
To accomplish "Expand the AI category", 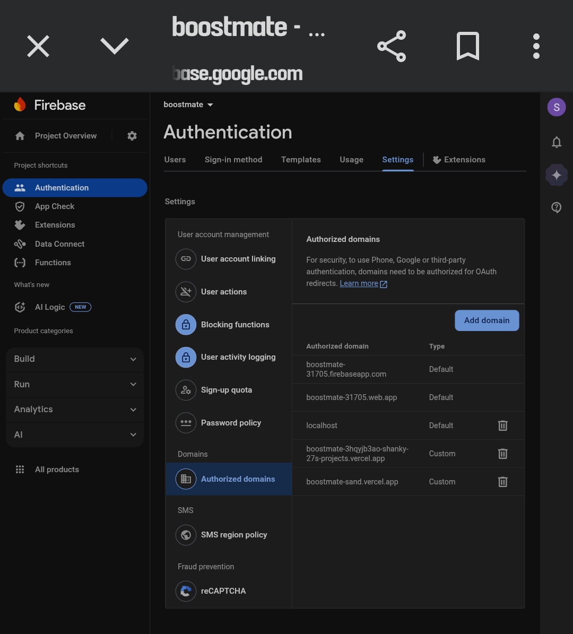I will click(x=75, y=435).
